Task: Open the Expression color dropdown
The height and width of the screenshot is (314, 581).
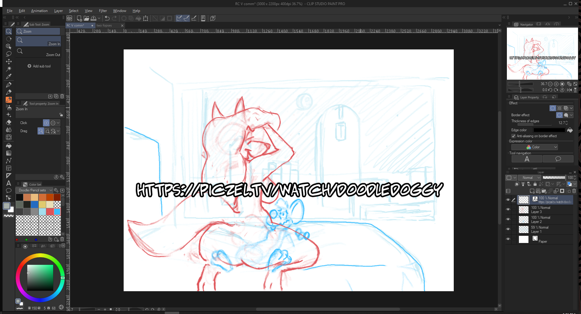Action: pyautogui.click(x=534, y=147)
